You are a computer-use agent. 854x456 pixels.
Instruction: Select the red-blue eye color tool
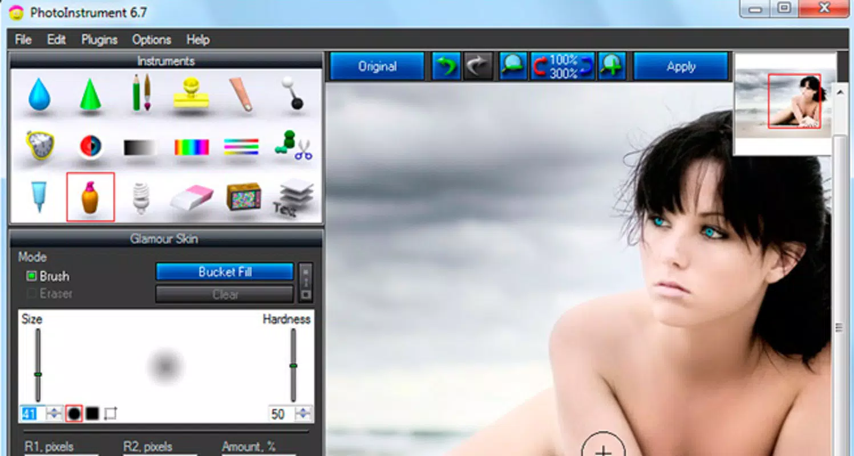point(91,146)
